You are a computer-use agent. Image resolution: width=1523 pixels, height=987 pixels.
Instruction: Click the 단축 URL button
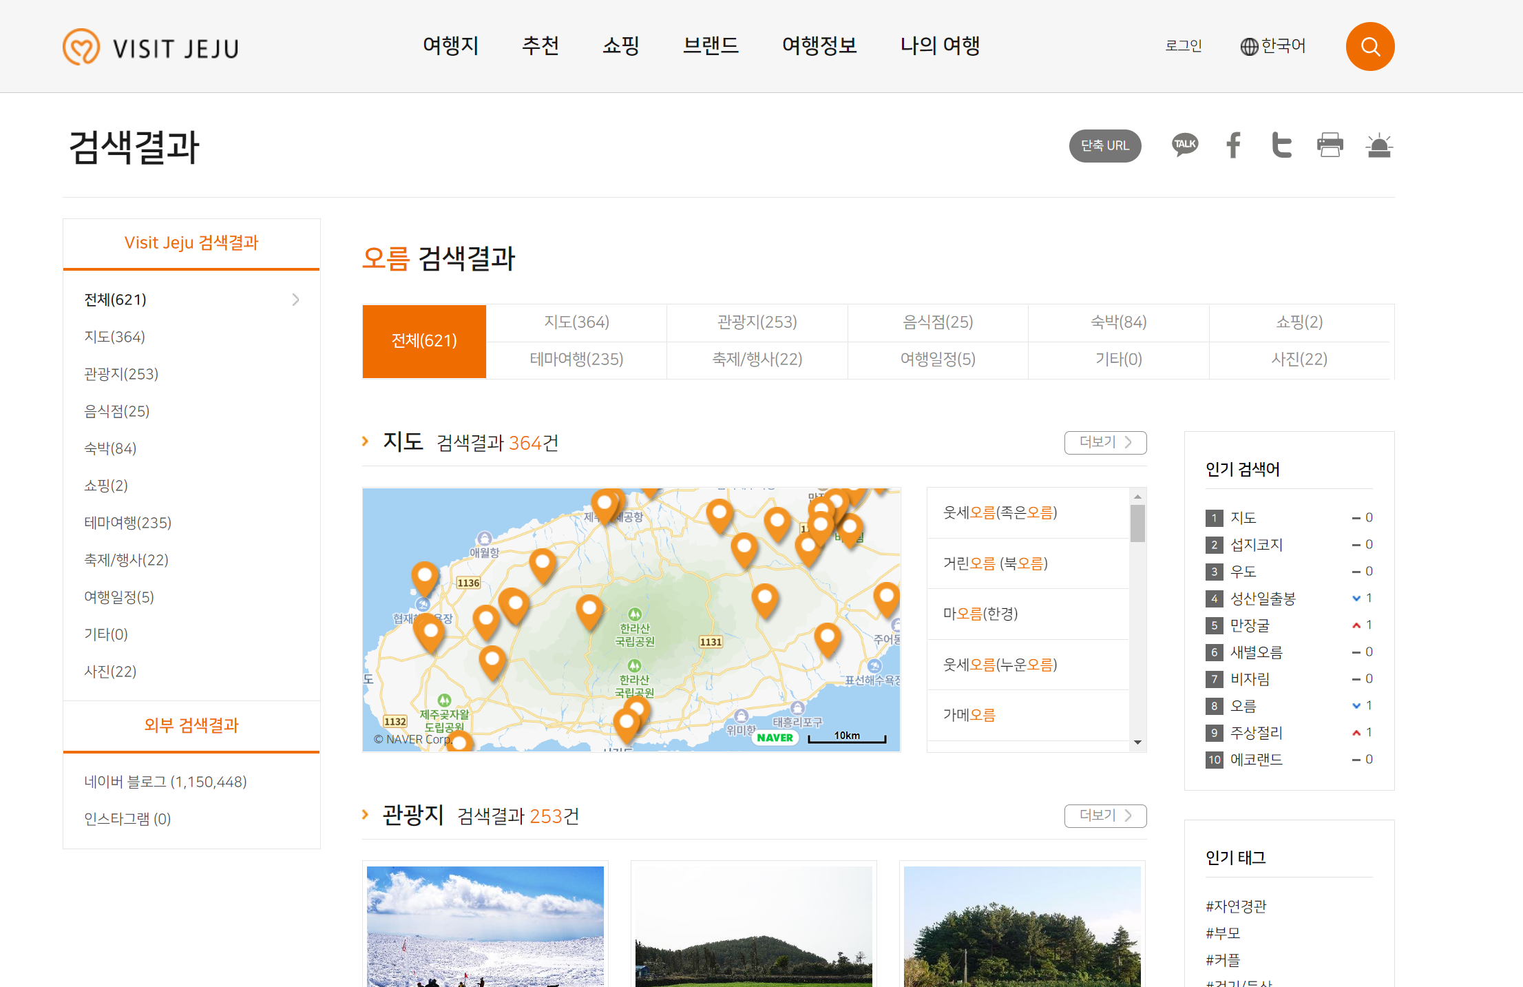coord(1104,146)
